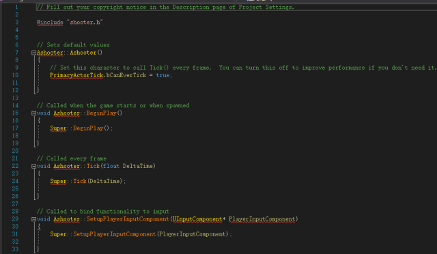Screen dimensions: 437x254
Task: Click the Tick function name on line 22
Action: [93, 166]
